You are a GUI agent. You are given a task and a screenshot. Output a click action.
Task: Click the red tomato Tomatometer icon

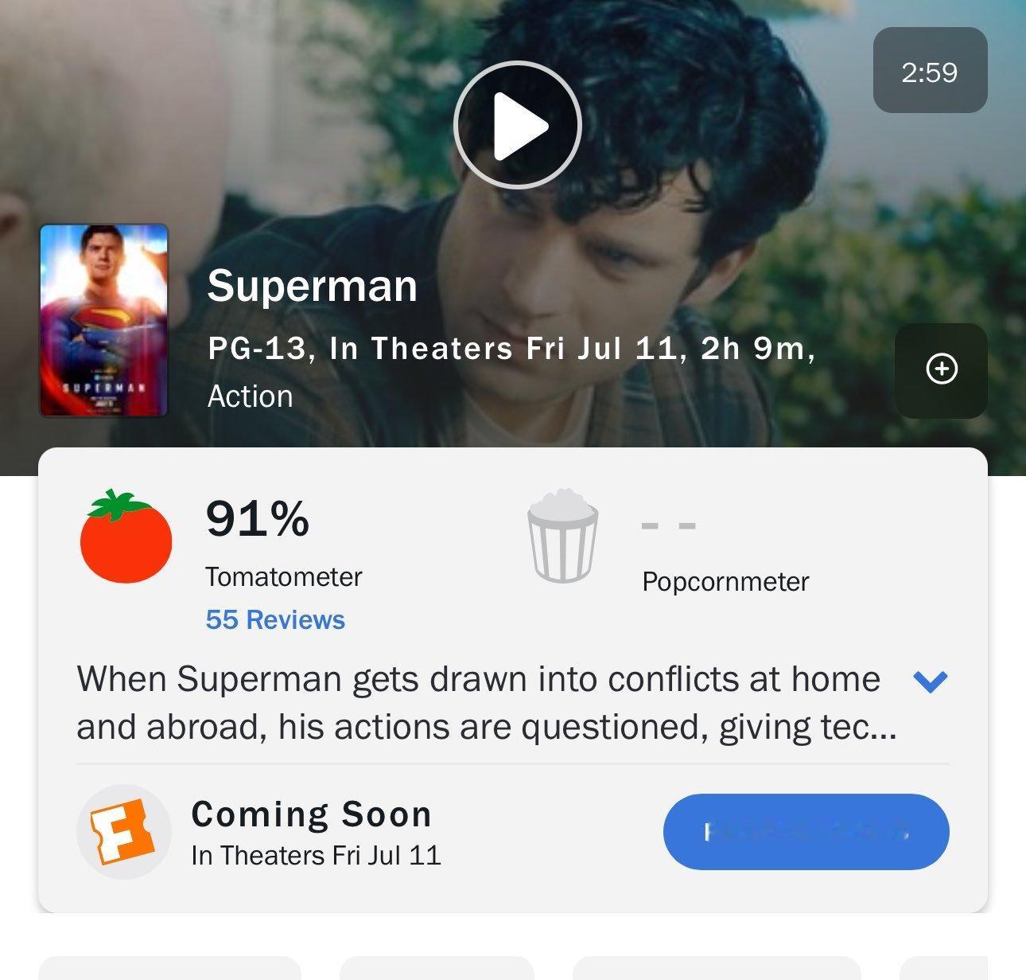click(x=126, y=536)
